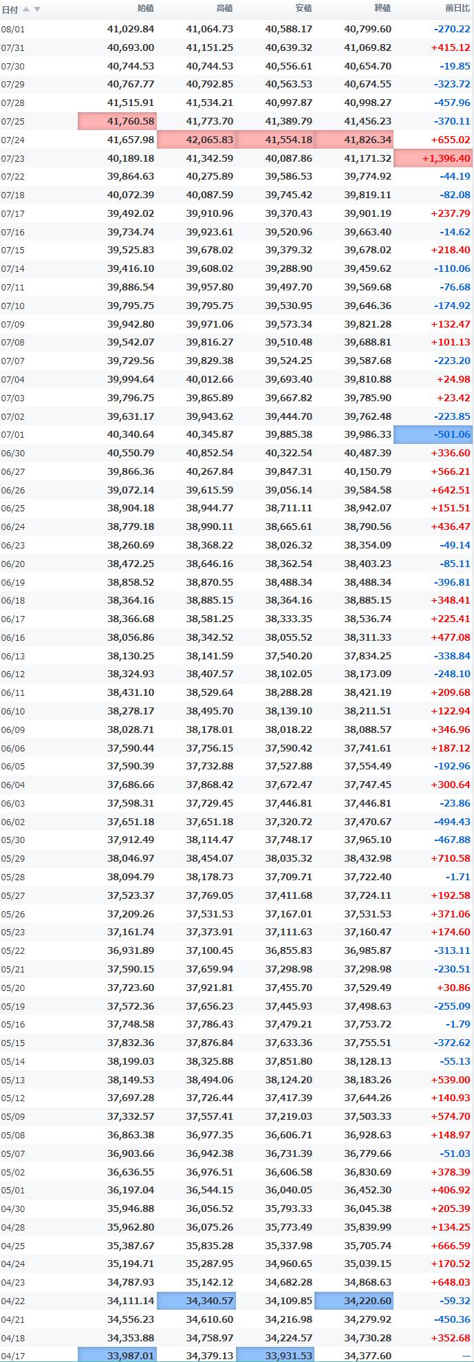The width and height of the screenshot is (474, 1362).
Task: Select the change value -270.22
Action: (453, 30)
